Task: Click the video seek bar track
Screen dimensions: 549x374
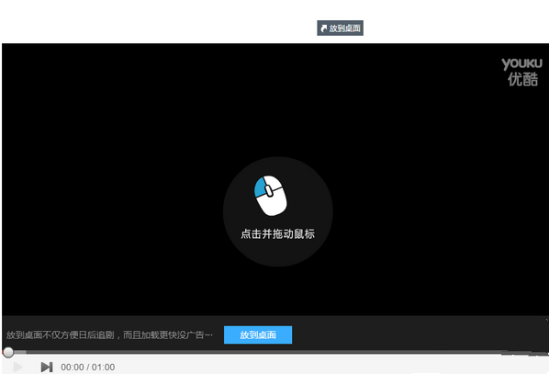Action: [275, 352]
